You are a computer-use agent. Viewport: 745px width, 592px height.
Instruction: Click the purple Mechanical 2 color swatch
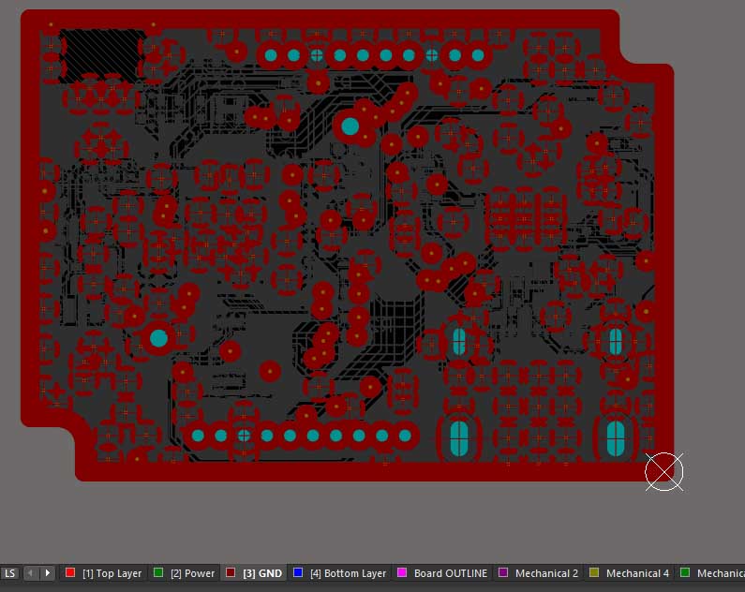(503, 572)
